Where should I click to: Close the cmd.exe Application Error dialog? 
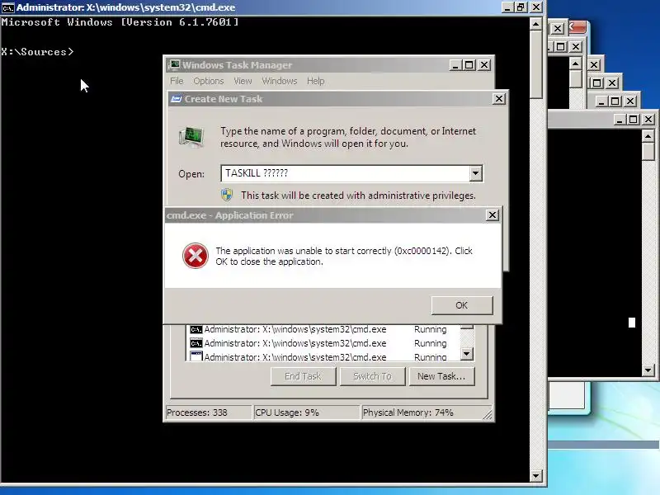point(492,215)
